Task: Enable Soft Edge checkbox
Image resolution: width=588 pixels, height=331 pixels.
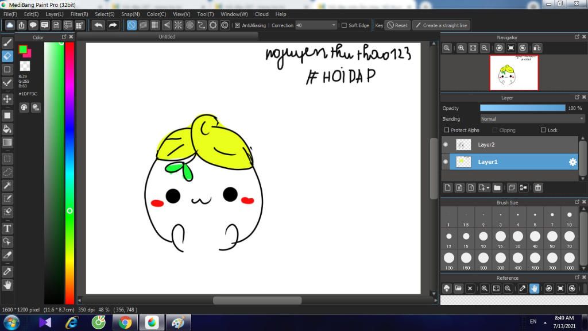Action: point(344,25)
